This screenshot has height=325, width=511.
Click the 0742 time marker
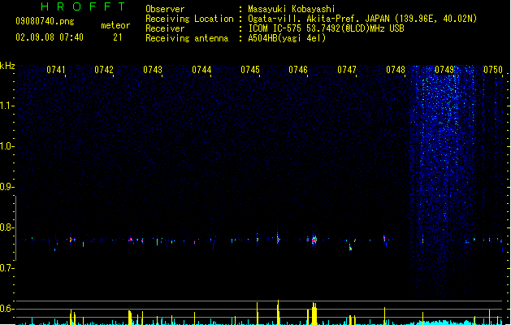104,70
